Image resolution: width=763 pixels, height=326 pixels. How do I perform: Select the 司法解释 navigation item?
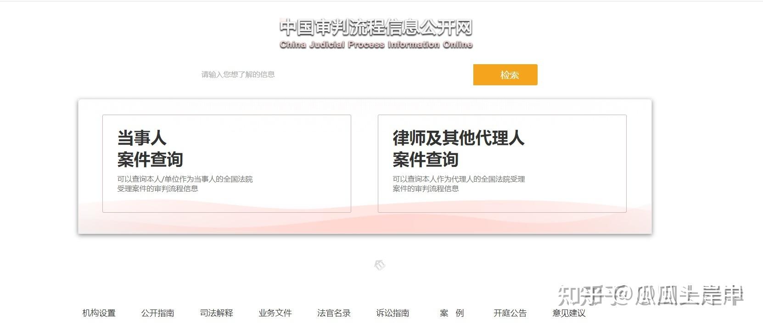click(x=216, y=313)
